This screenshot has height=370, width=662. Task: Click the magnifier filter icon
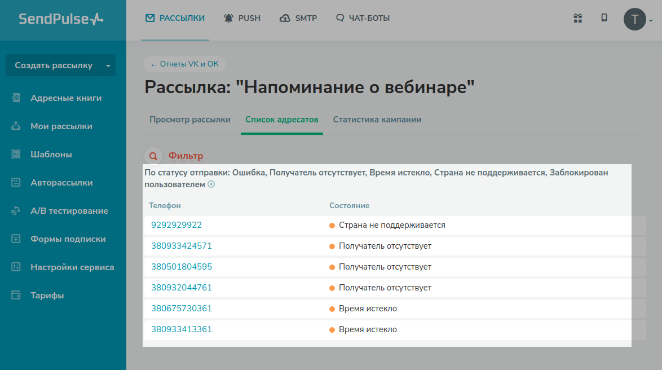coord(153,156)
